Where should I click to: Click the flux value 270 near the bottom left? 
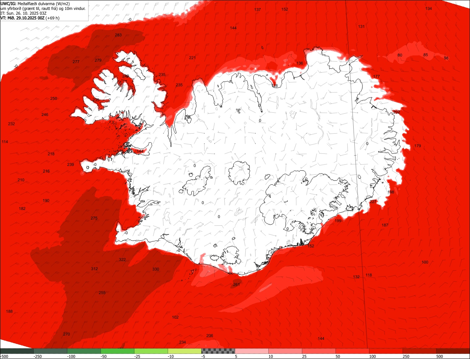point(66,334)
